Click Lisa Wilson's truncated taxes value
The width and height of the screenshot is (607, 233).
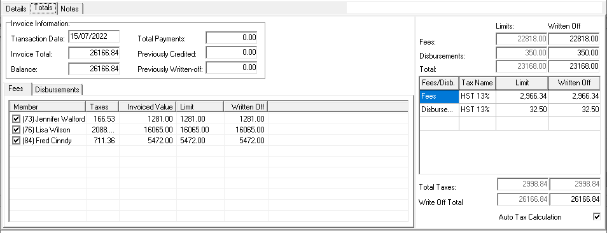point(103,130)
